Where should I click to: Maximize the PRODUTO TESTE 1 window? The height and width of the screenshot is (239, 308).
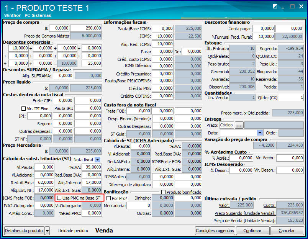[292, 7]
